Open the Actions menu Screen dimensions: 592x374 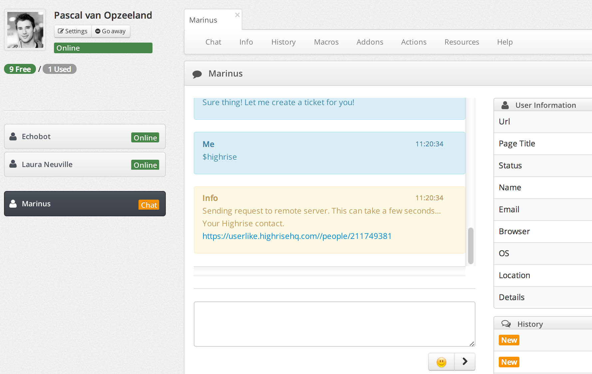point(414,42)
